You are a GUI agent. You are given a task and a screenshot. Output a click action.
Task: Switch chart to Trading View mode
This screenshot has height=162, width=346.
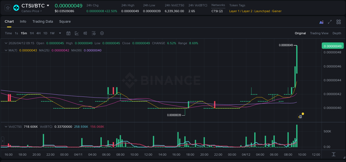319,33
